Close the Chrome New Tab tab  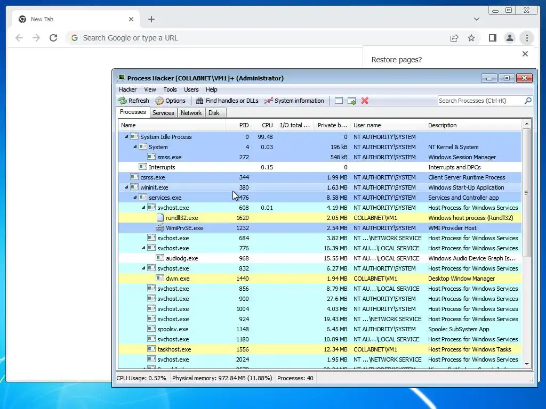click(x=131, y=19)
